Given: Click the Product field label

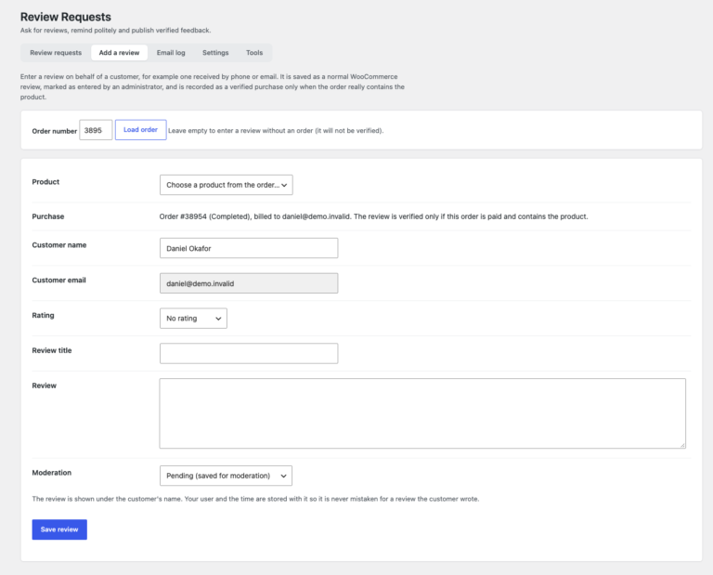Looking at the screenshot, I should click(45, 182).
